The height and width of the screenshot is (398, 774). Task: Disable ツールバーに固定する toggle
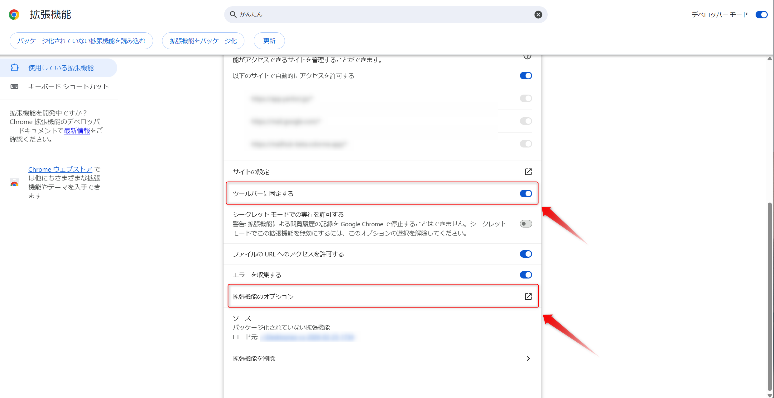pos(526,194)
